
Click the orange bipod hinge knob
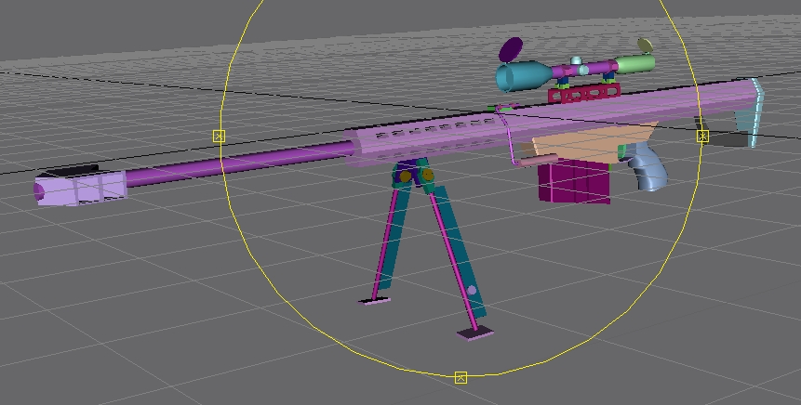point(406,176)
